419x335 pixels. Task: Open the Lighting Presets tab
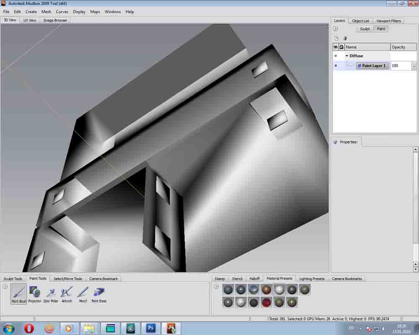click(312, 278)
